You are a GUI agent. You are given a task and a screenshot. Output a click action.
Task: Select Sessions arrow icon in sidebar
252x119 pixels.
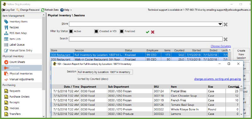click(x=6, y=68)
